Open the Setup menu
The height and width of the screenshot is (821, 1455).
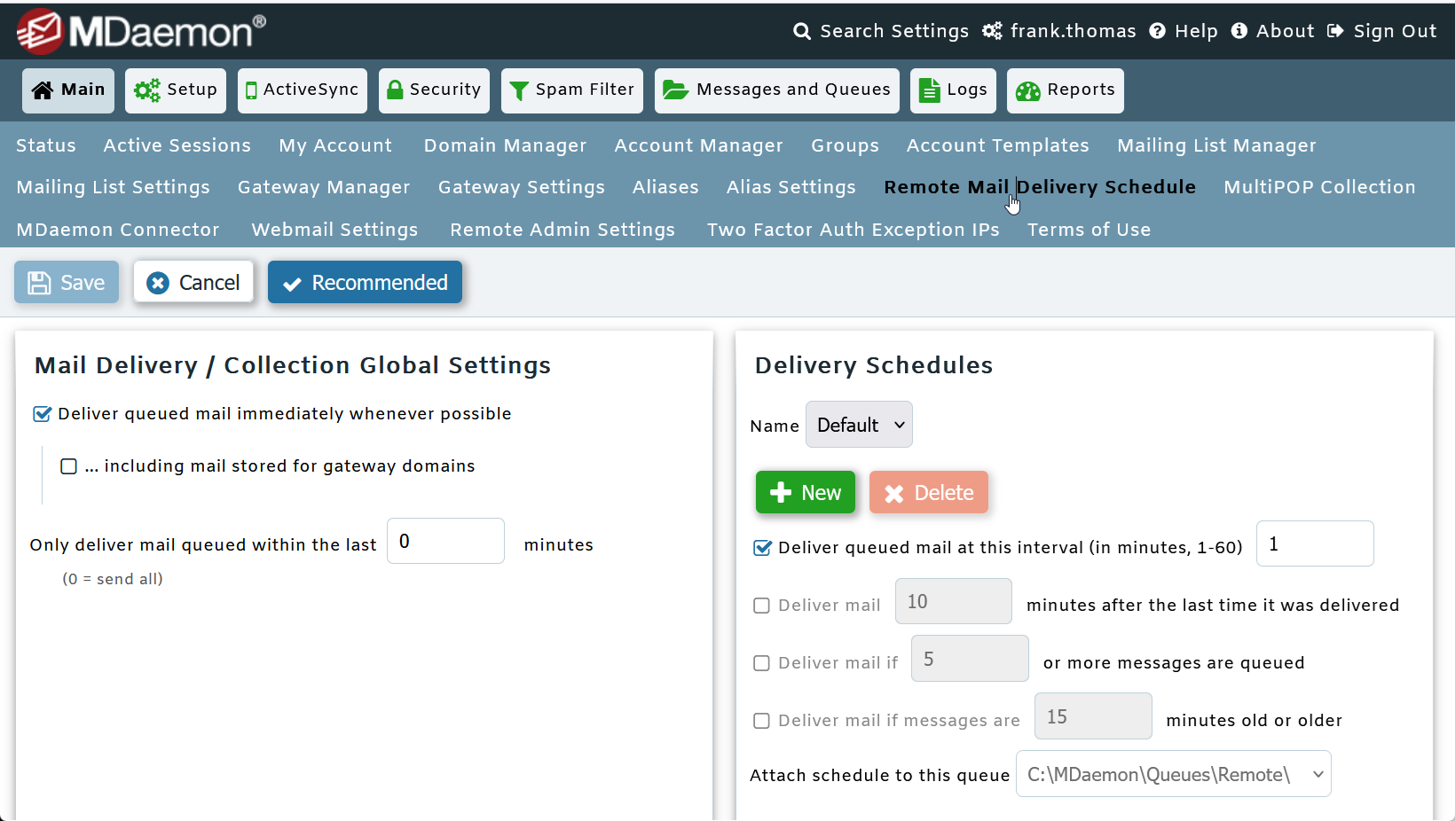pyautogui.click(x=176, y=90)
